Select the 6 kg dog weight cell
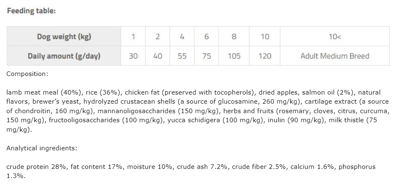Screen dimensions: 397x185 click(x=206, y=36)
